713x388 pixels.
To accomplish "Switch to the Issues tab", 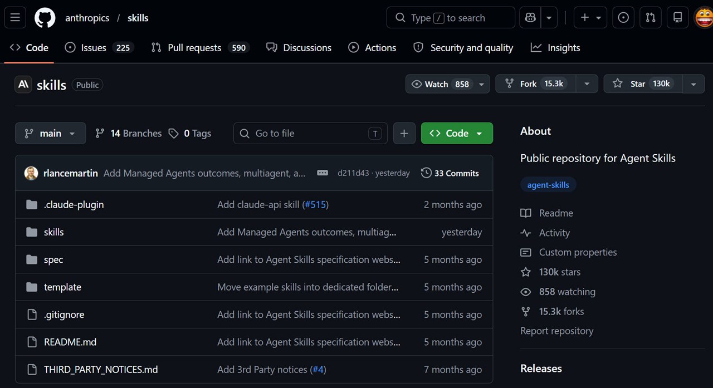I will point(100,48).
